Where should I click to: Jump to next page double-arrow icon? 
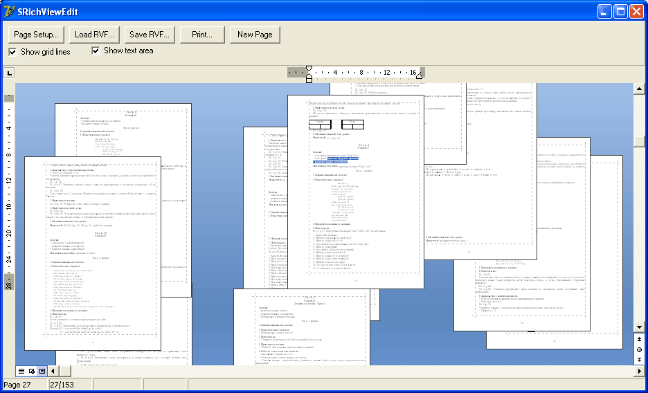(x=638, y=360)
